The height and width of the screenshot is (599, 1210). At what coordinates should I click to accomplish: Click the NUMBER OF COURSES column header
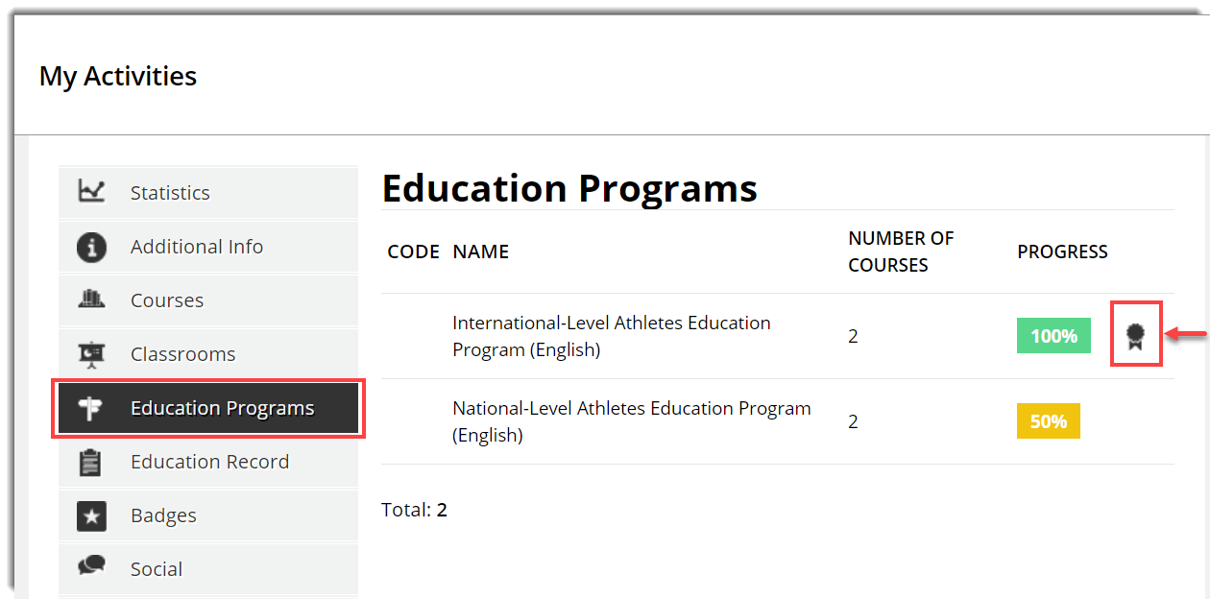pos(901,252)
